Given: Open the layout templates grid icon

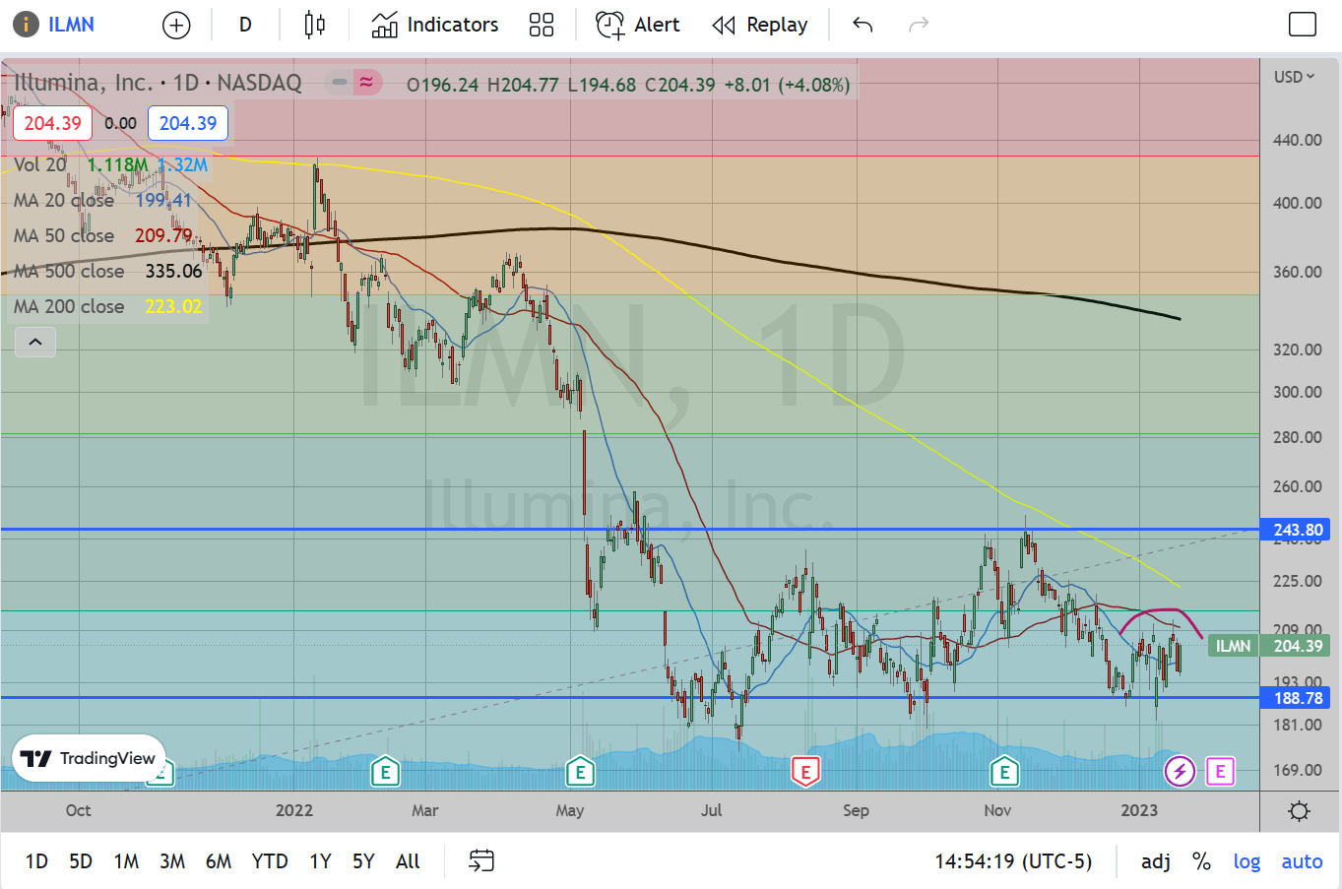Looking at the screenshot, I should (x=542, y=26).
